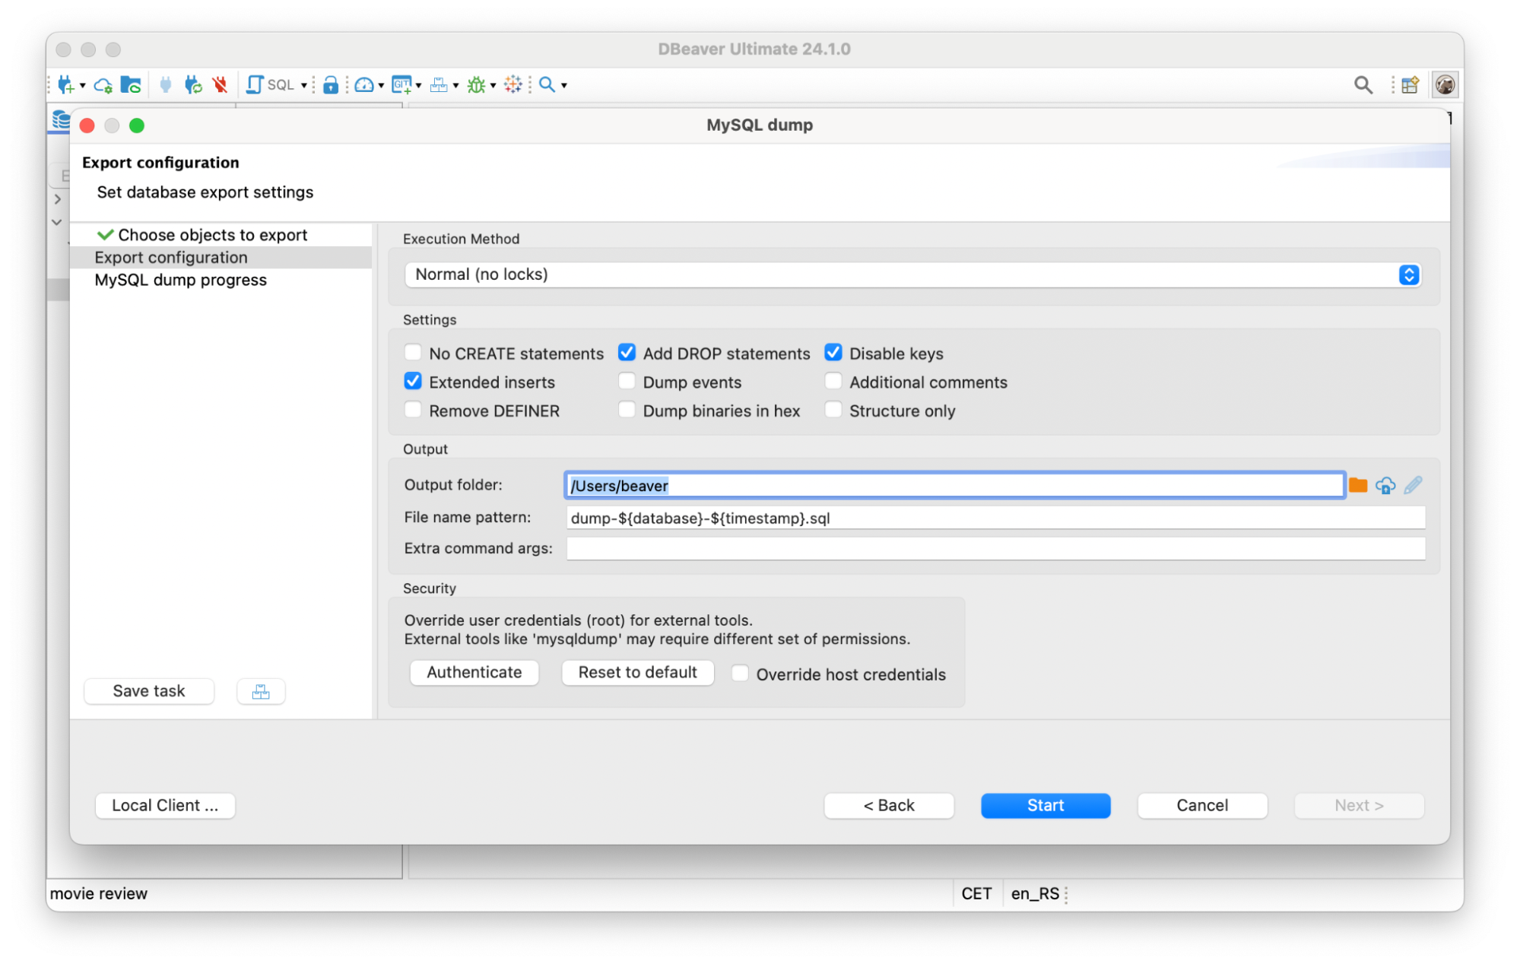This screenshot has height=964, width=1520.
Task: Click the DBeaver profile avatar
Action: click(x=1445, y=84)
